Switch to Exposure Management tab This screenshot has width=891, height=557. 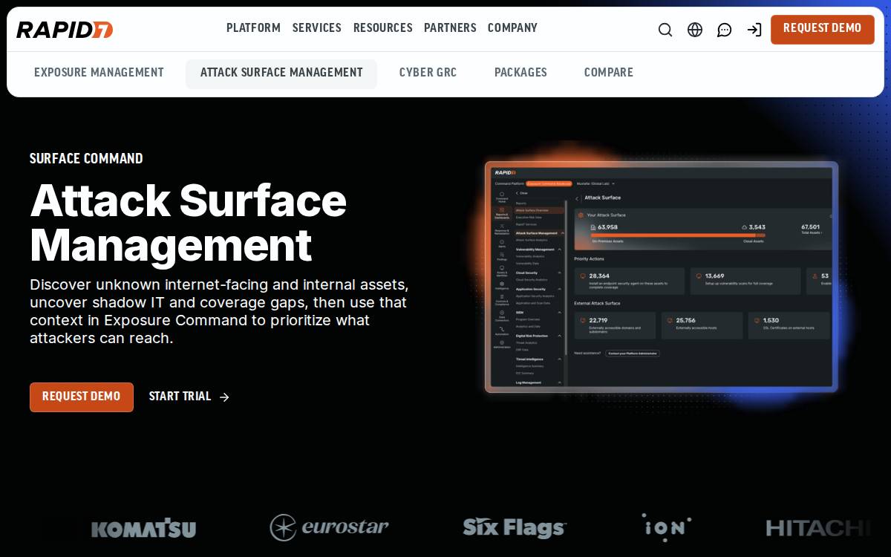coord(99,73)
